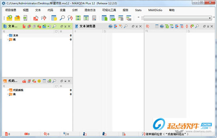Maximize the 文本浏览器 panel
The height and width of the screenshot is (138, 217).
[x=137, y=26]
